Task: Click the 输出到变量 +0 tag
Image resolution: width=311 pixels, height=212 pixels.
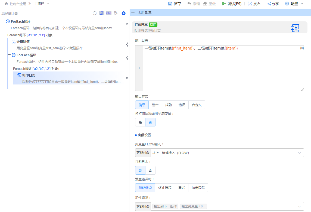Action: 193,206
